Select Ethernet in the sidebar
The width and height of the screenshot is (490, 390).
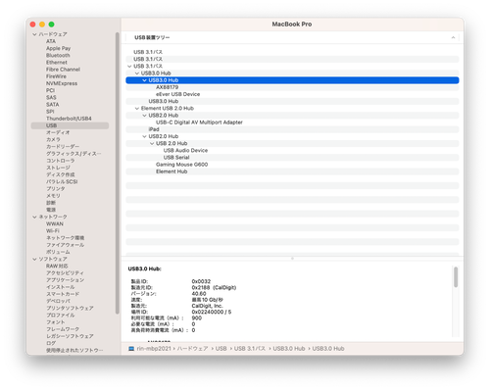click(57, 63)
